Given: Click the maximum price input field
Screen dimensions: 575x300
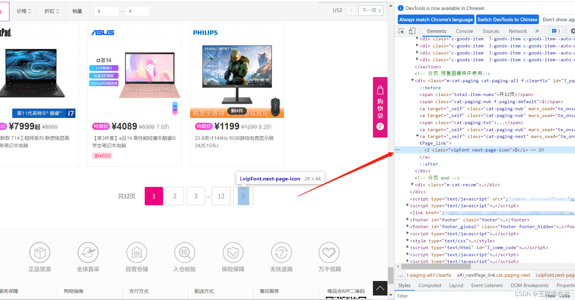Looking at the screenshot, I should [x=137, y=11].
